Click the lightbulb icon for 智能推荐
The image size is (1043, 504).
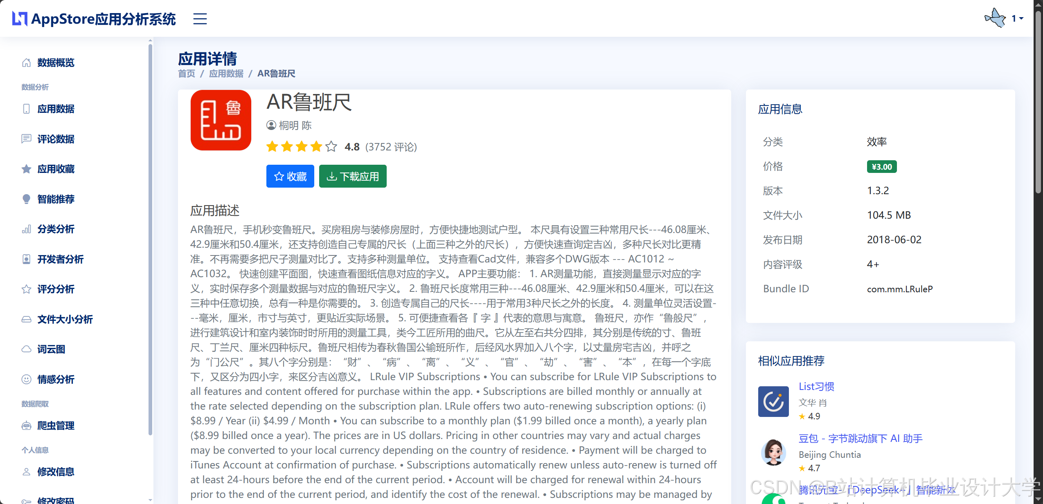[x=26, y=199]
